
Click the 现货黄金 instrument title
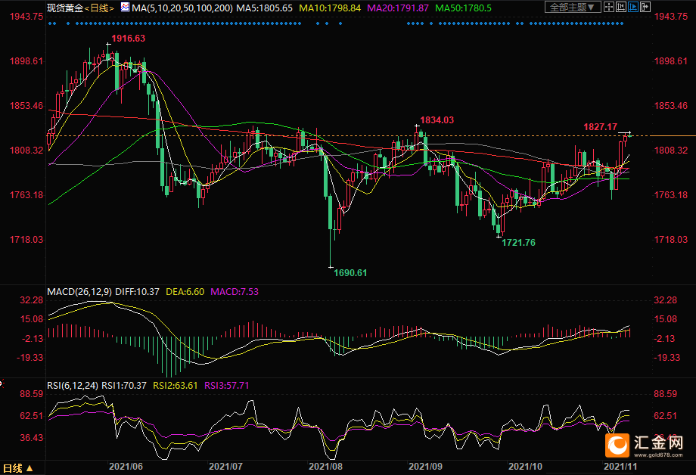click(65, 8)
